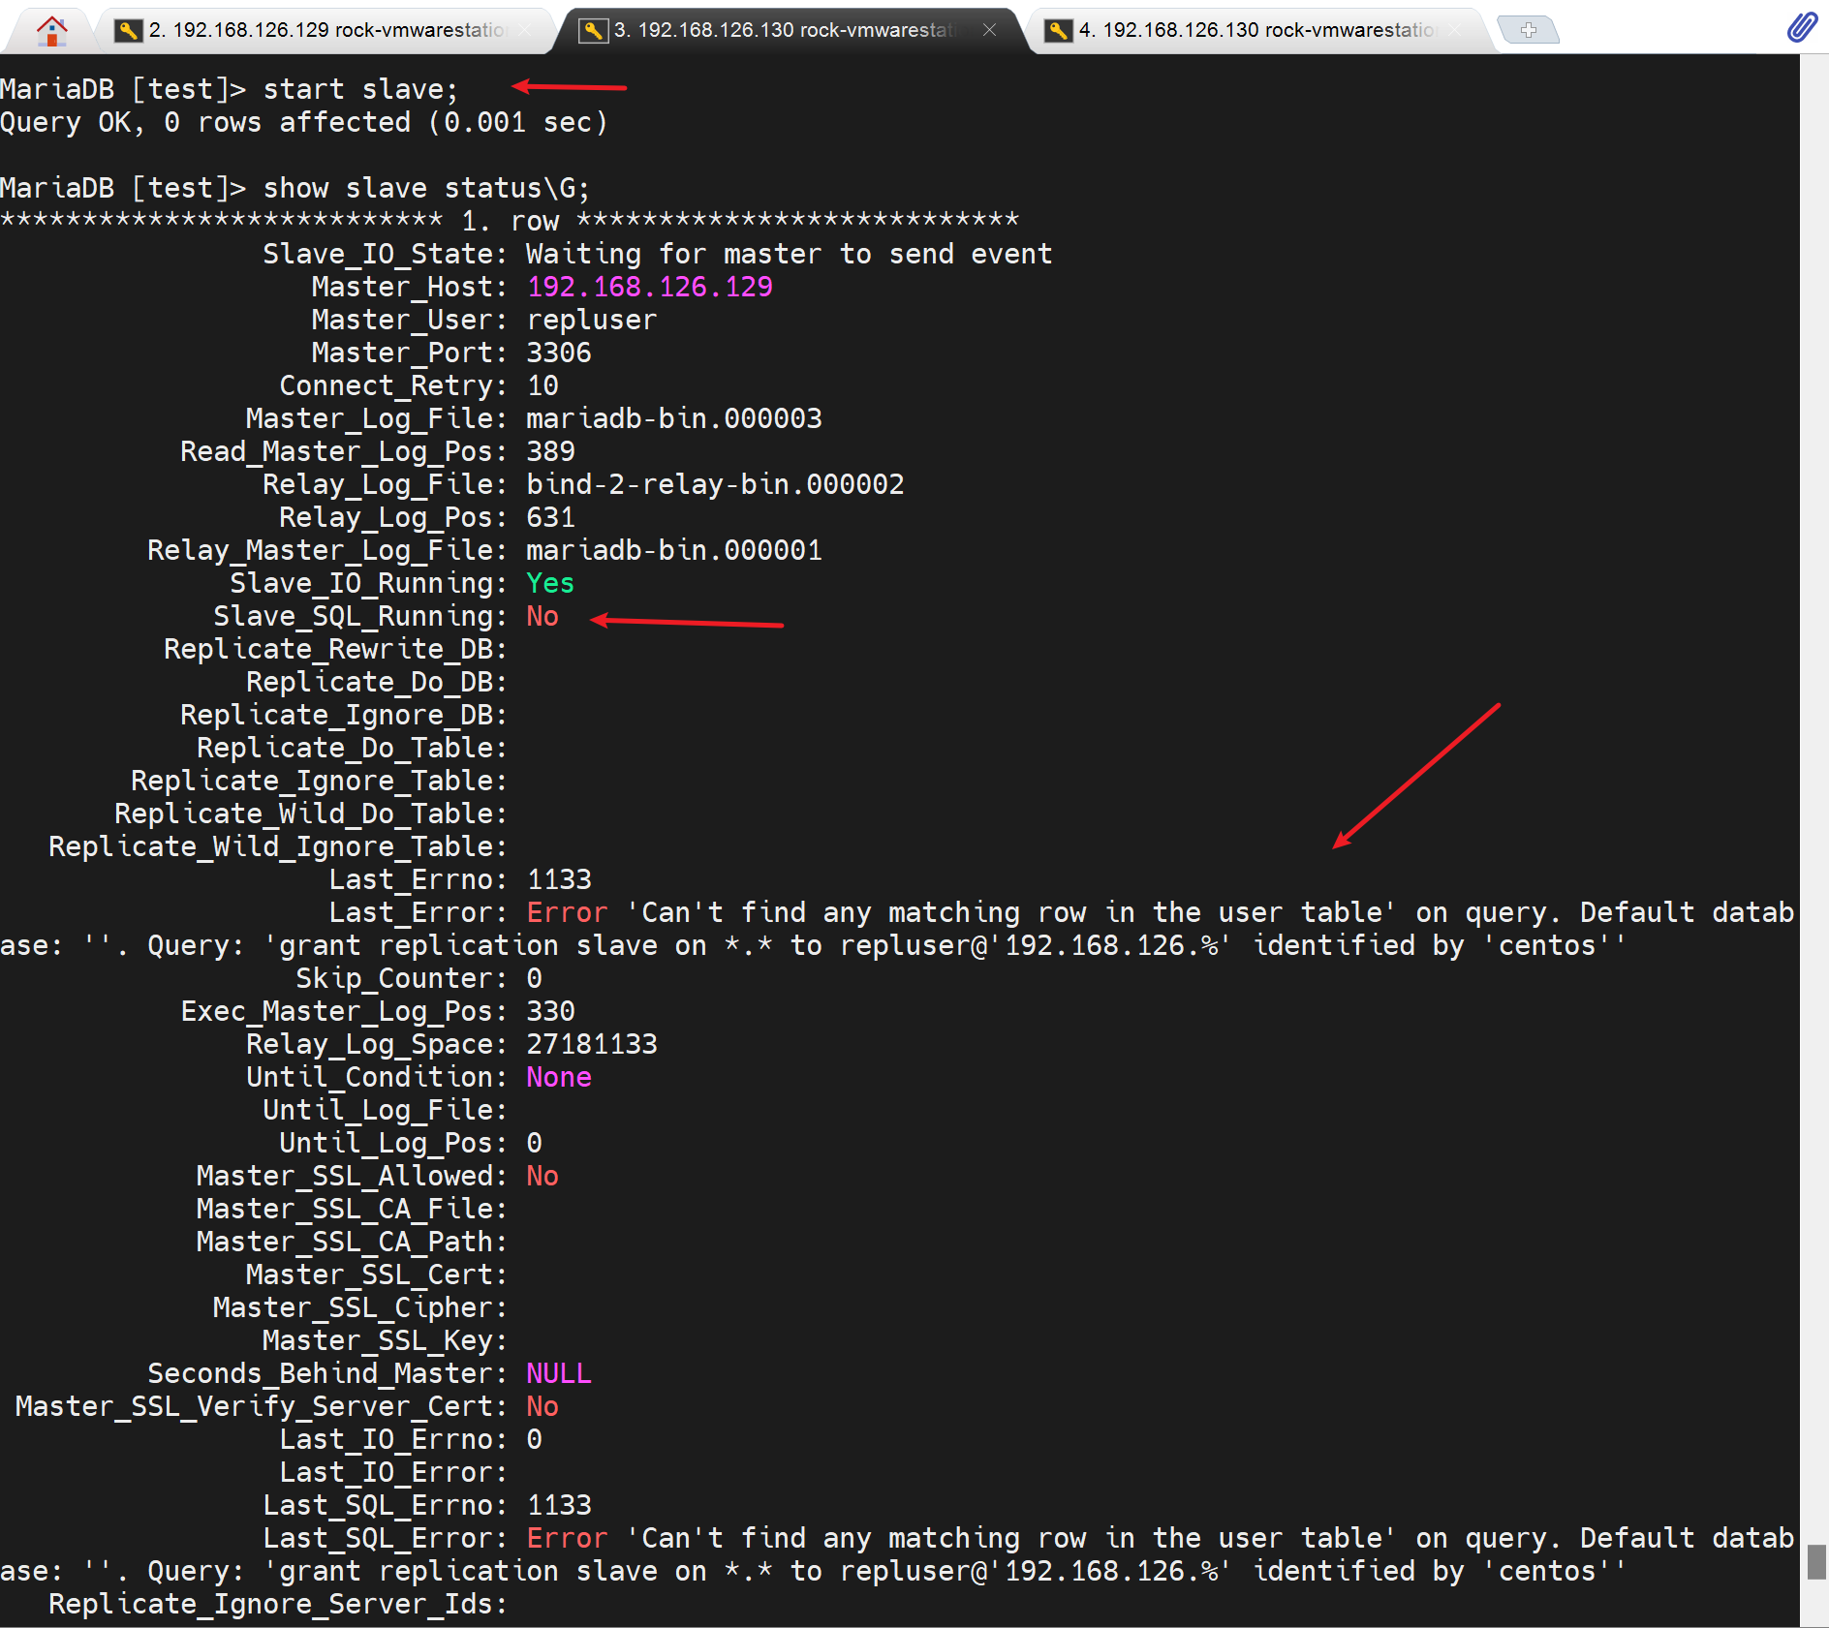Switch to tab 2. 192.168.126.129 rock-vmwarestation
The image size is (1829, 1628).
(x=325, y=30)
